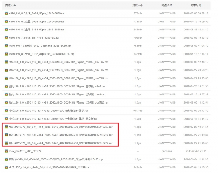Image resolution: width=218 pixels, height=173 pixels.
Task: Click the icon of 酷比魔方 file shared 21:49:37
Action: [x=6, y=135]
